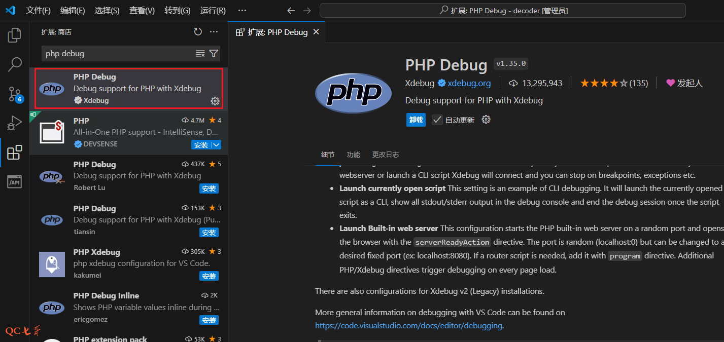This screenshot has width=724, height=342.
Task: Open the Explorer sidebar icon
Action: pos(14,34)
